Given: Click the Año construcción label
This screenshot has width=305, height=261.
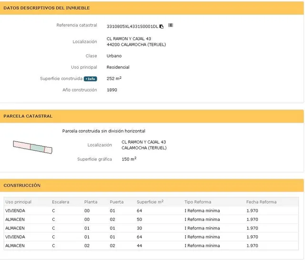Looking at the screenshot, I should pos(80,90).
